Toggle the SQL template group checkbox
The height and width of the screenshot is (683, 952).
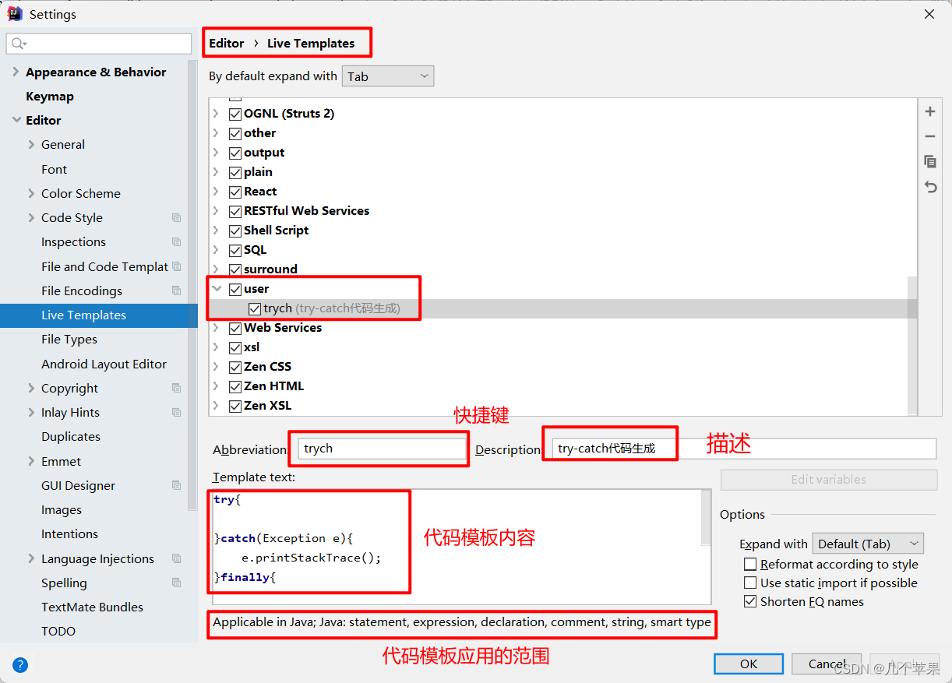[x=235, y=250]
